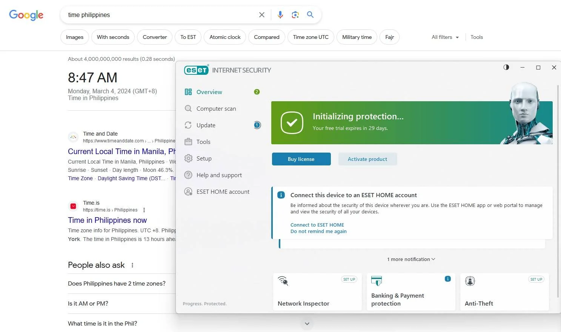Expand Does Philippines have 2 time zones?

coord(121,284)
